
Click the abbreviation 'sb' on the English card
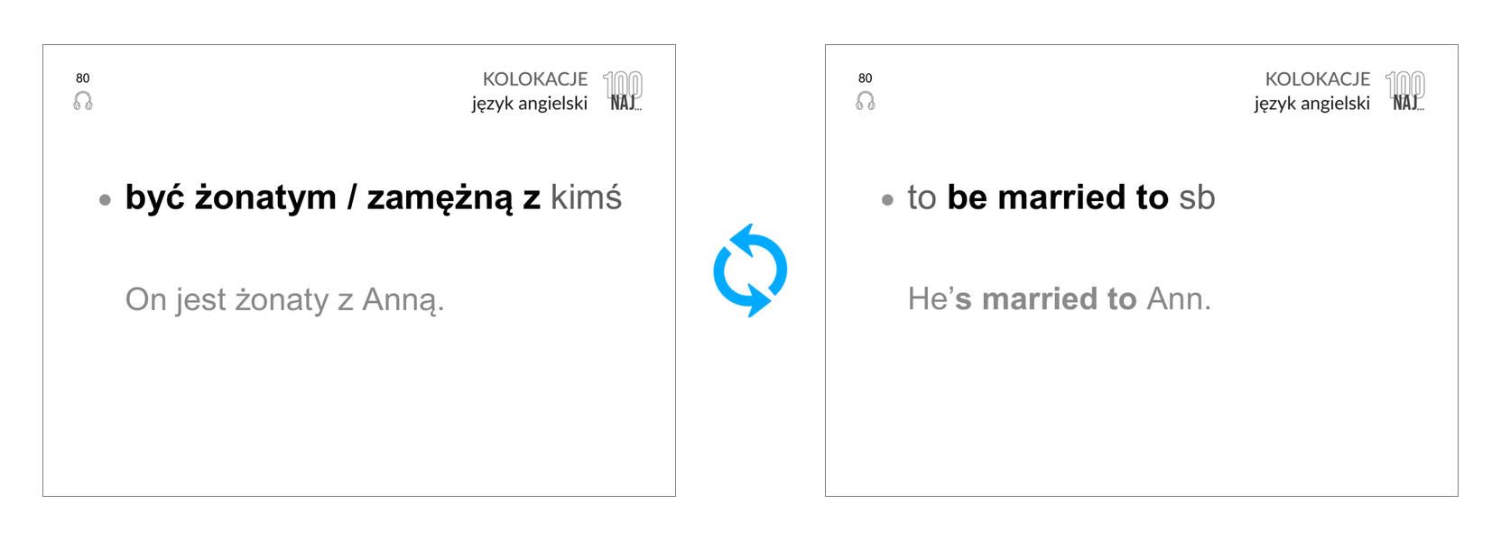click(x=1198, y=197)
